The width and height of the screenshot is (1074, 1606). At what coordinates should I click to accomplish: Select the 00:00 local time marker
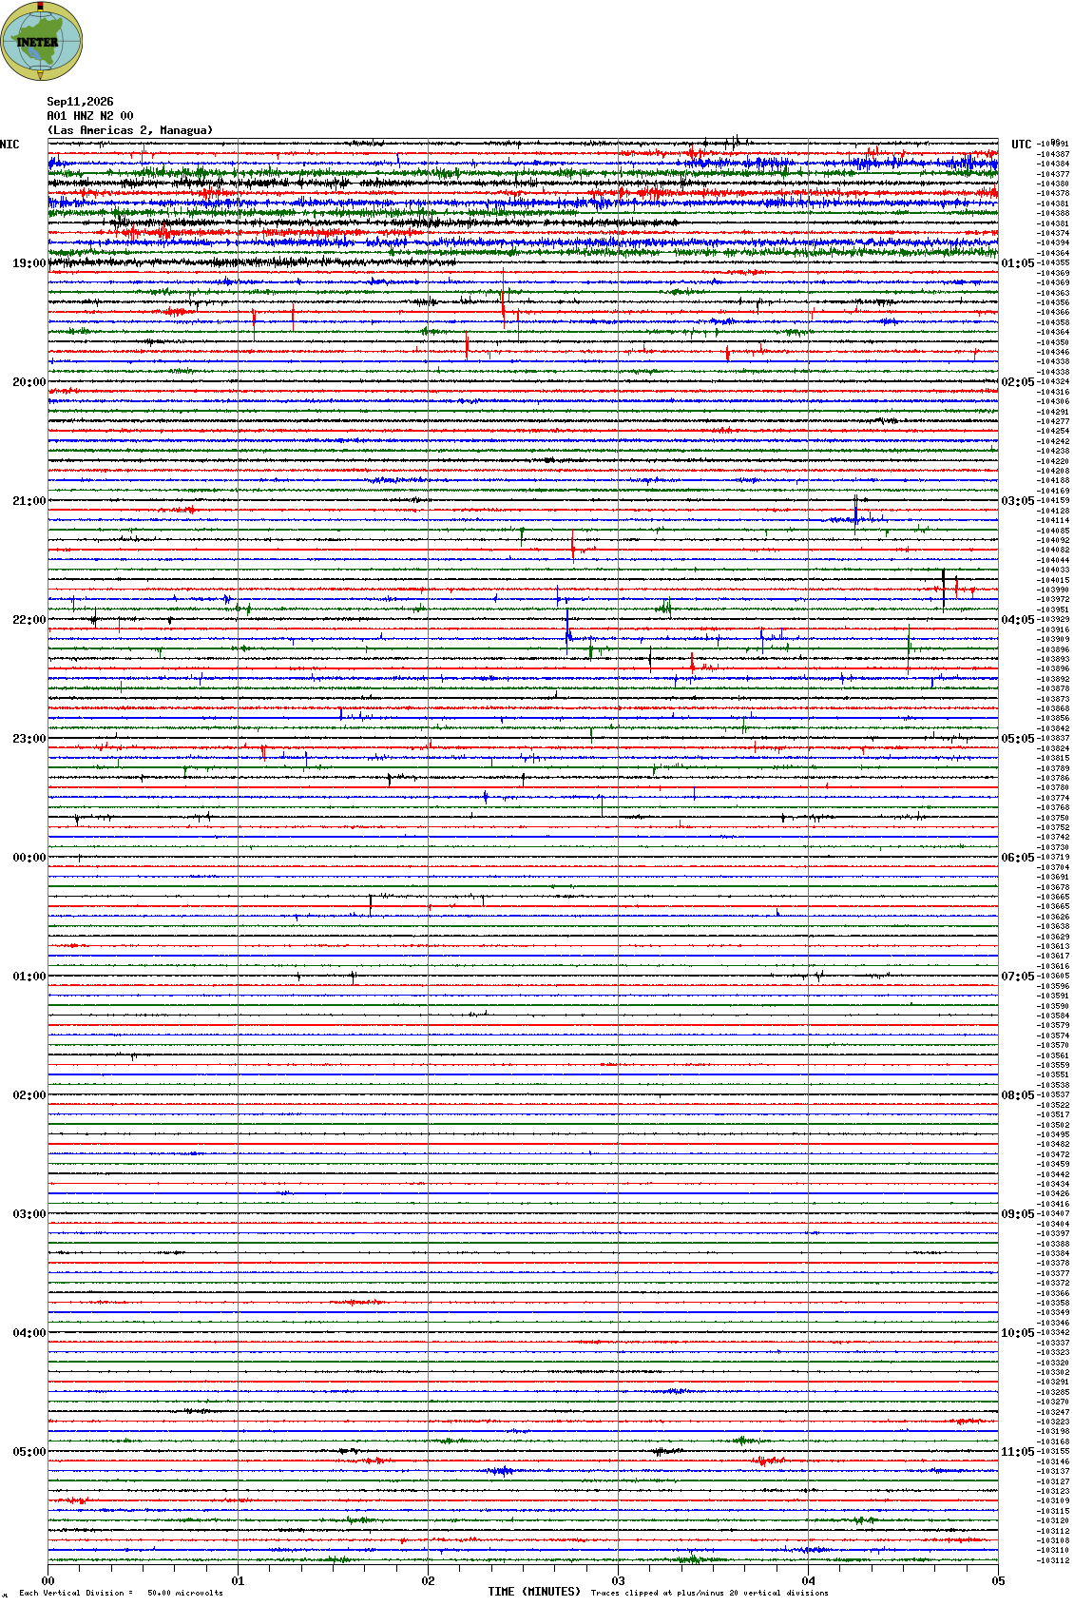click(x=29, y=858)
